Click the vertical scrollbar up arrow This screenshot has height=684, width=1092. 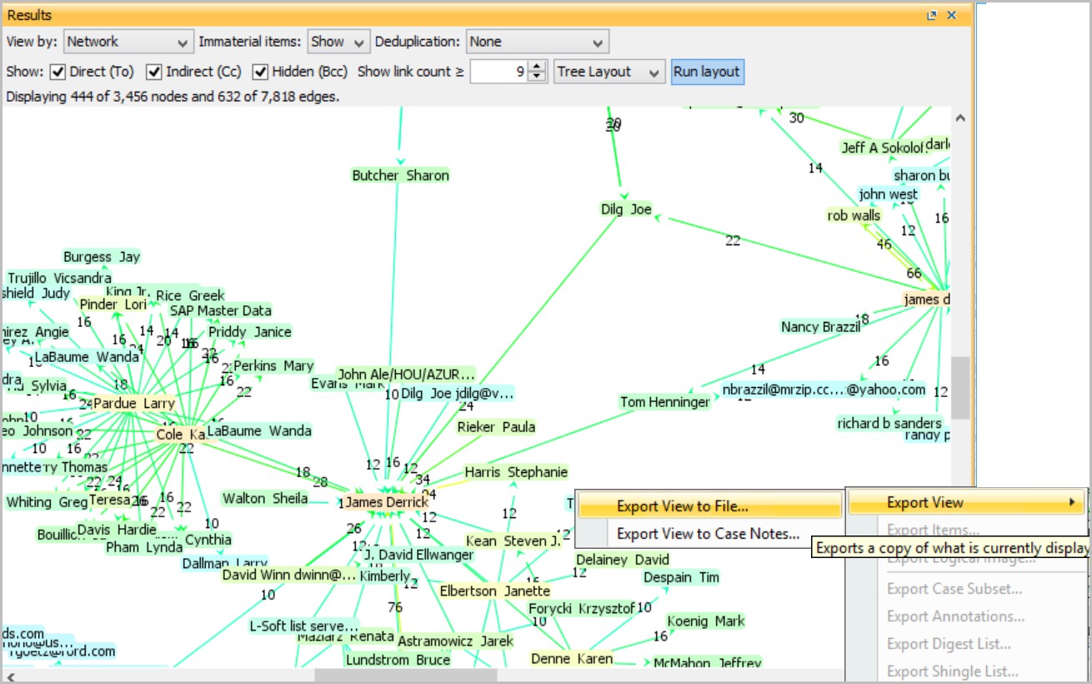(960, 118)
